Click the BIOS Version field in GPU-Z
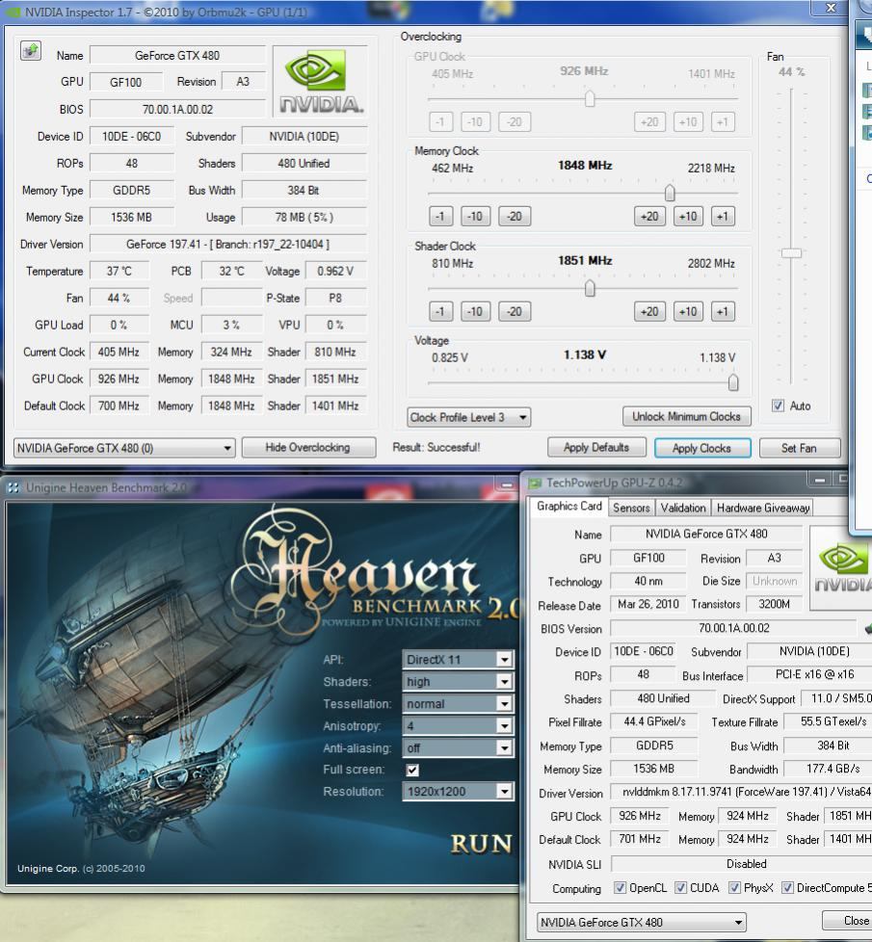Image resolution: width=872 pixels, height=942 pixels. tap(734, 628)
